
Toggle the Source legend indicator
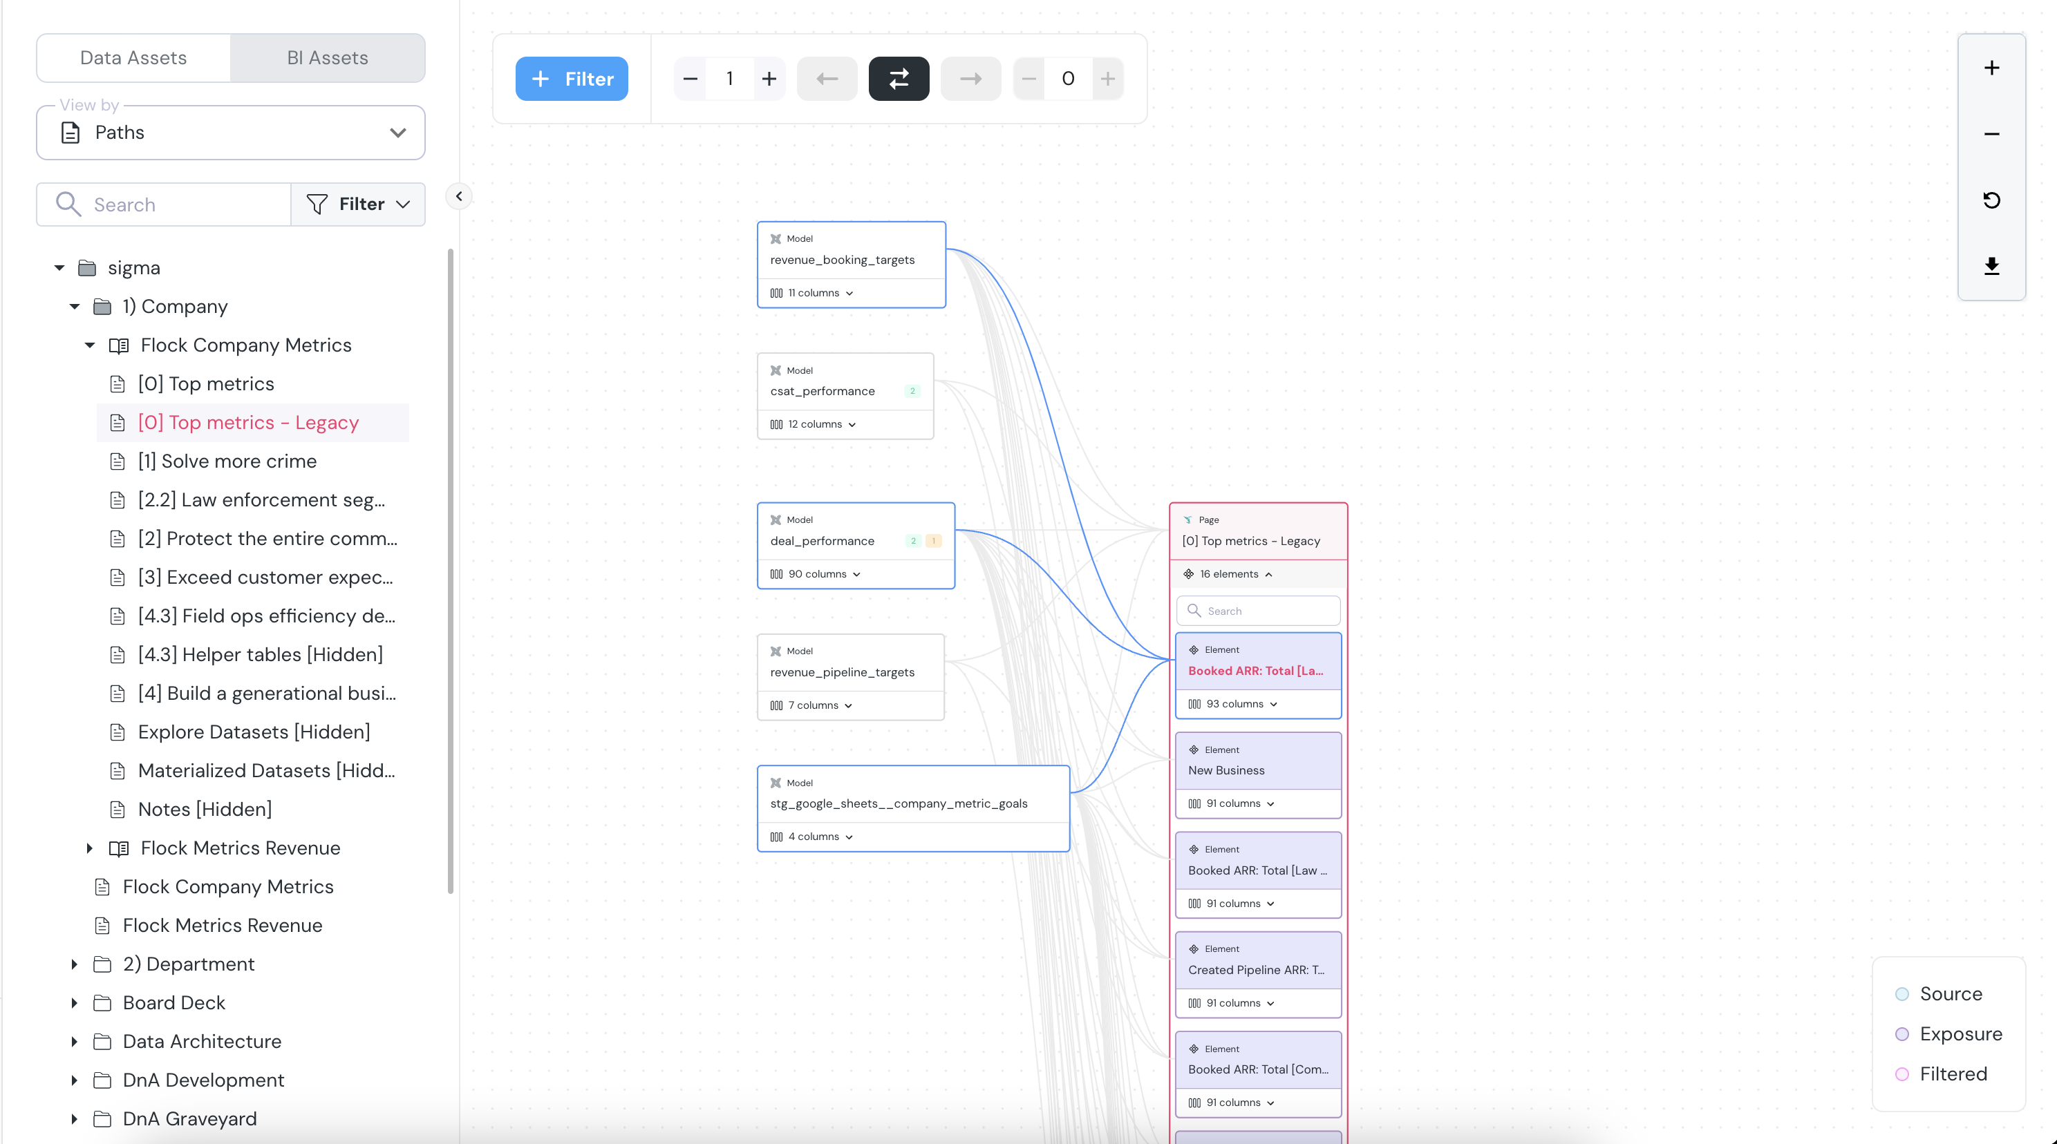(1901, 994)
